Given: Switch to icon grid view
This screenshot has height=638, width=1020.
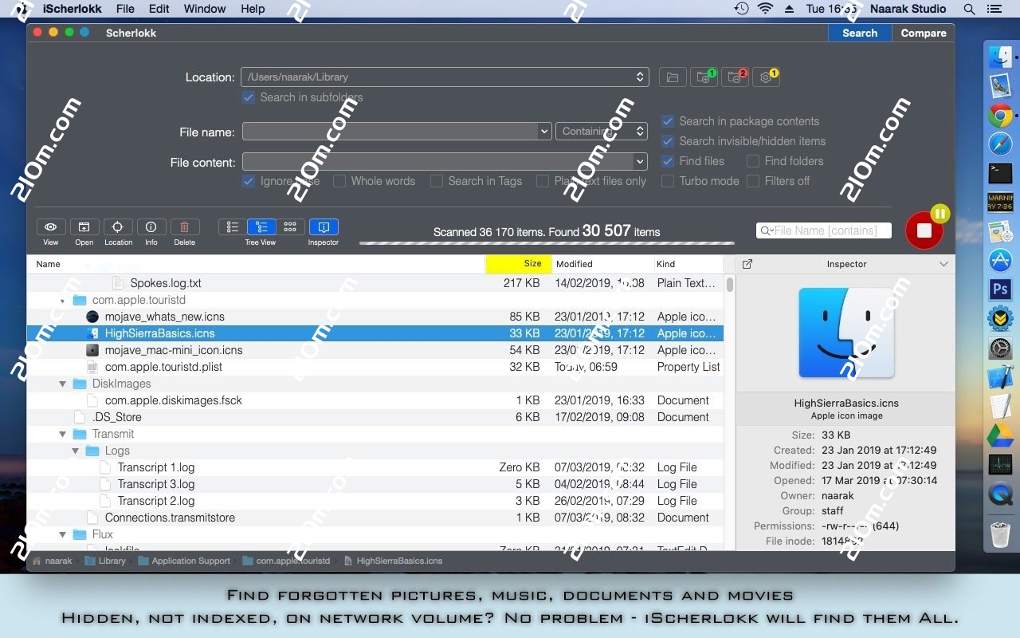Looking at the screenshot, I should pos(291,227).
